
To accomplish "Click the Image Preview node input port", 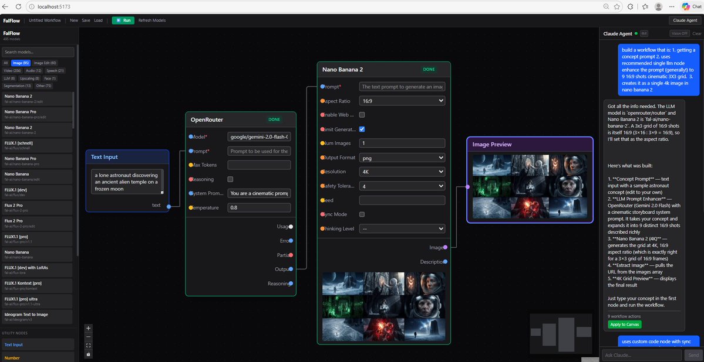I will click(x=467, y=187).
